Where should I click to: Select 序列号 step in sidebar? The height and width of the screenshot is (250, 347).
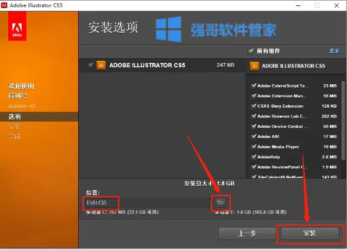tap(18, 96)
